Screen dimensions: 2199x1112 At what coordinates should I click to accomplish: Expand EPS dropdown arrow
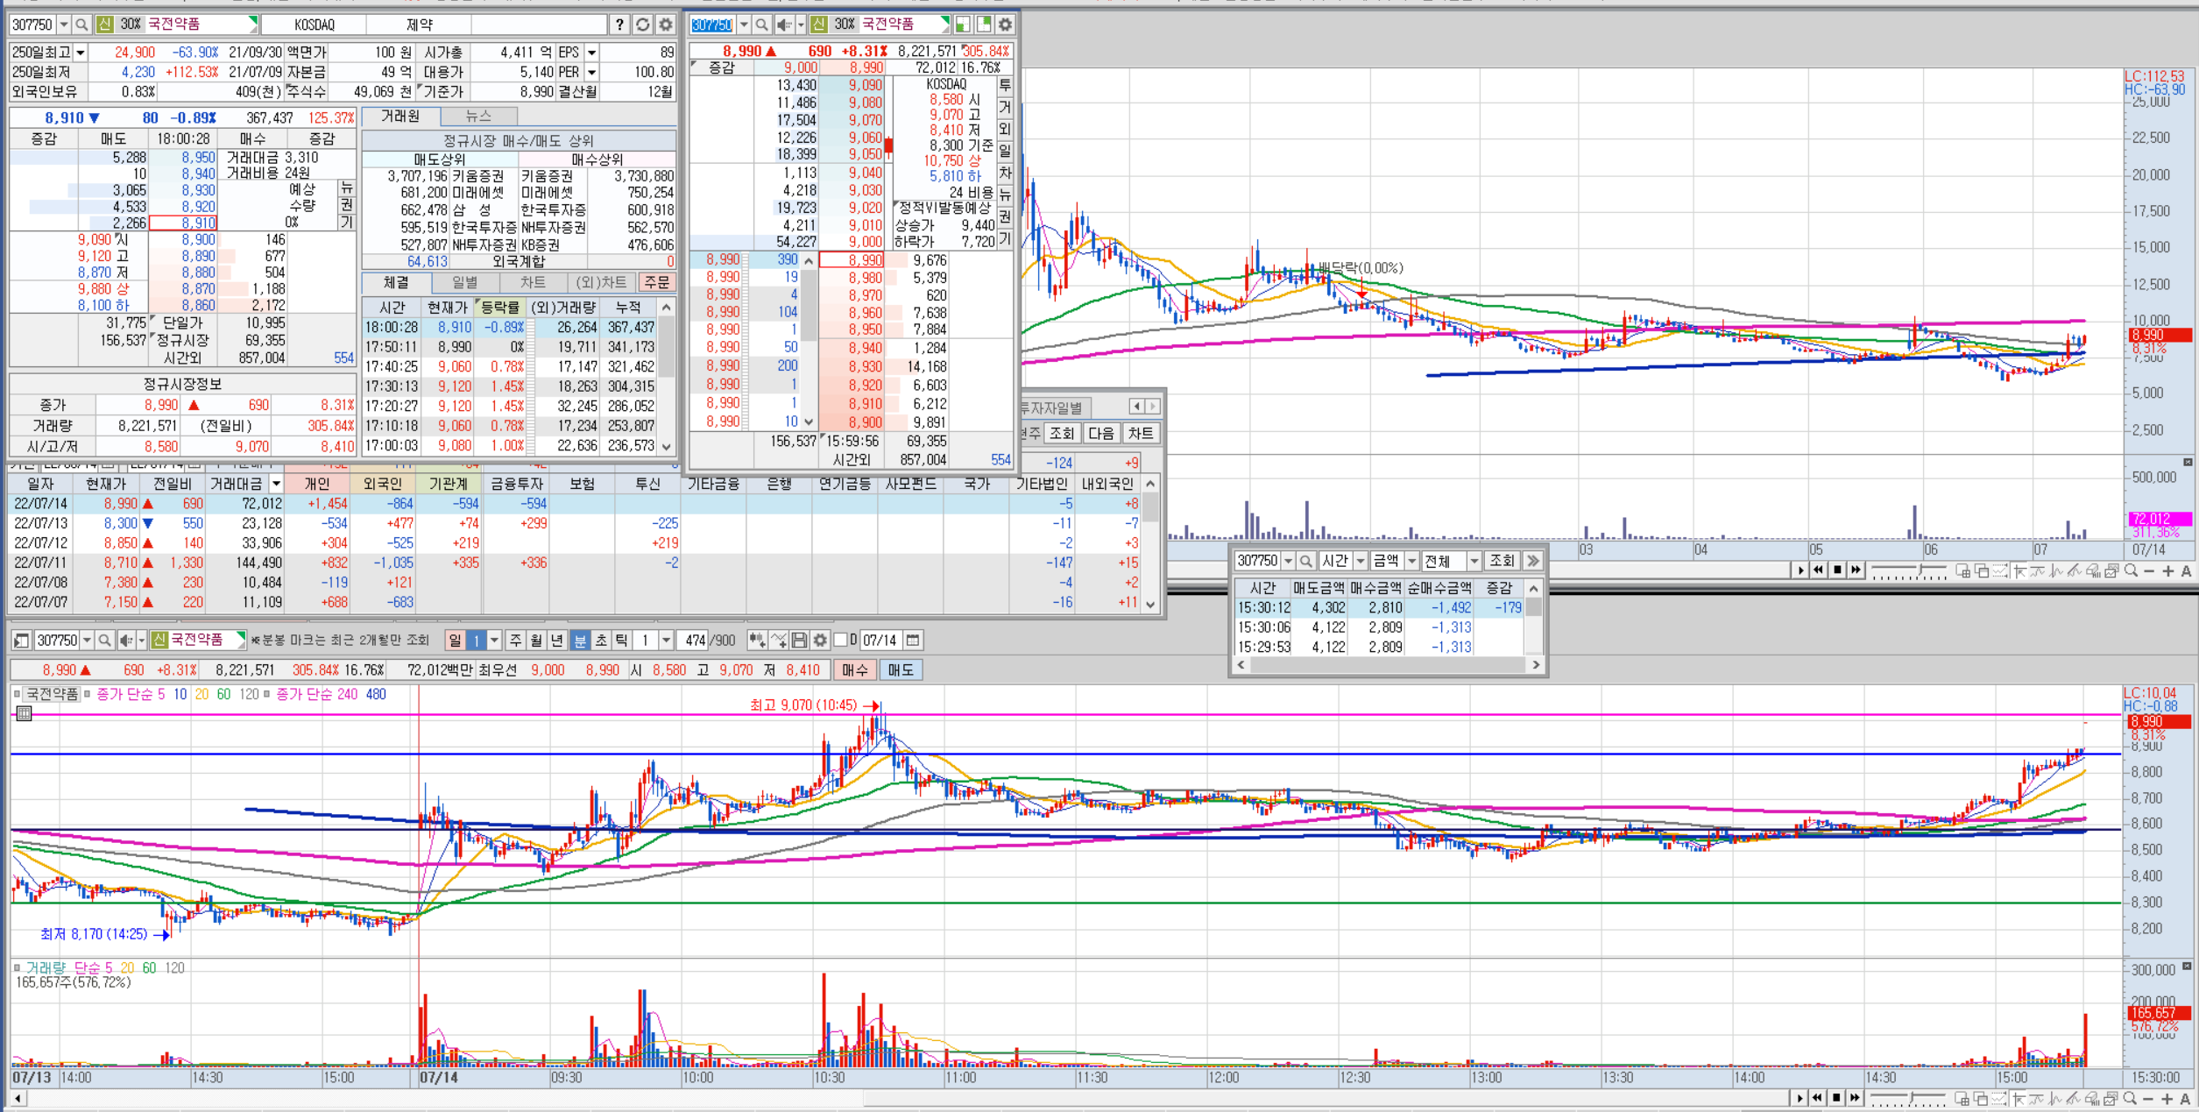[x=591, y=53]
